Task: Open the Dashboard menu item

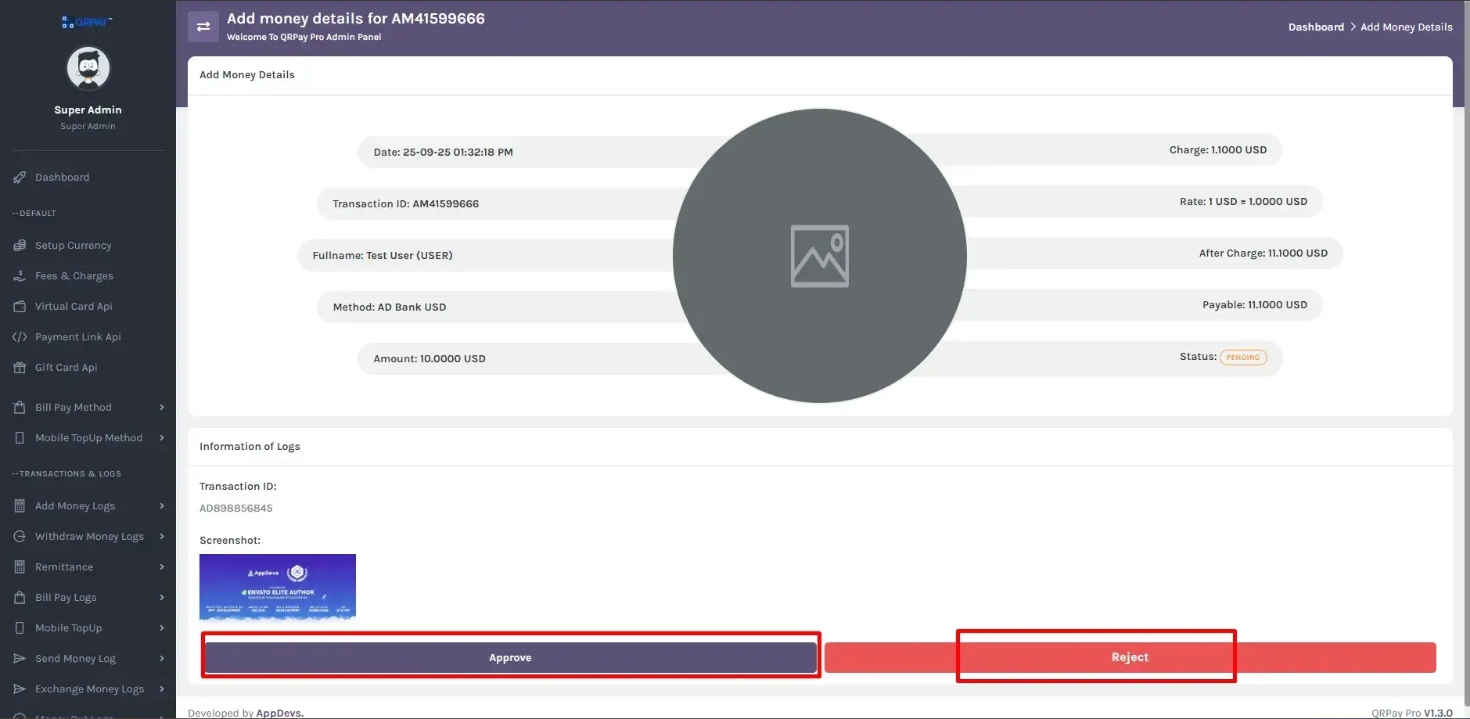Action: [x=62, y=178]
